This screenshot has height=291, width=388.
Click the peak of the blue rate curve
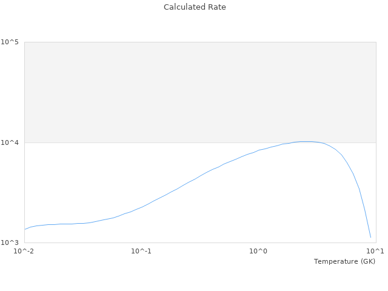pos(306,141)
